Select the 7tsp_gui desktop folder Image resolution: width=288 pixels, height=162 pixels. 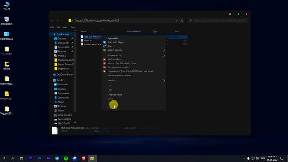[7, 111]
